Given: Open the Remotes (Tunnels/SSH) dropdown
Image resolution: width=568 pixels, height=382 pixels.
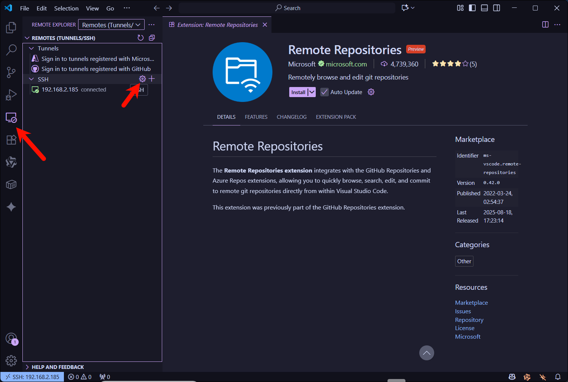Looking at the screenshot, I should click(x=111, y=25).
